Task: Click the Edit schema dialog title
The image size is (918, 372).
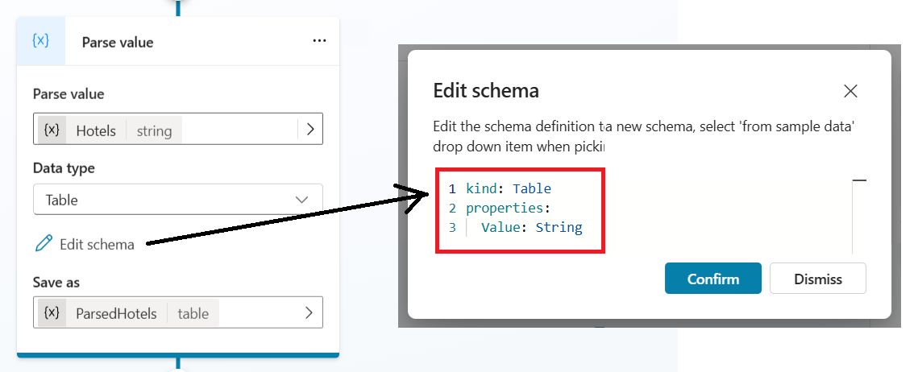Action: (x=486, y=90)
